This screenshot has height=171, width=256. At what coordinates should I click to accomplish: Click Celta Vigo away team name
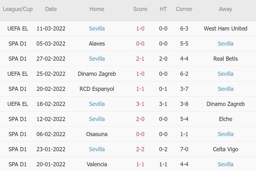[x=225, y=149]
